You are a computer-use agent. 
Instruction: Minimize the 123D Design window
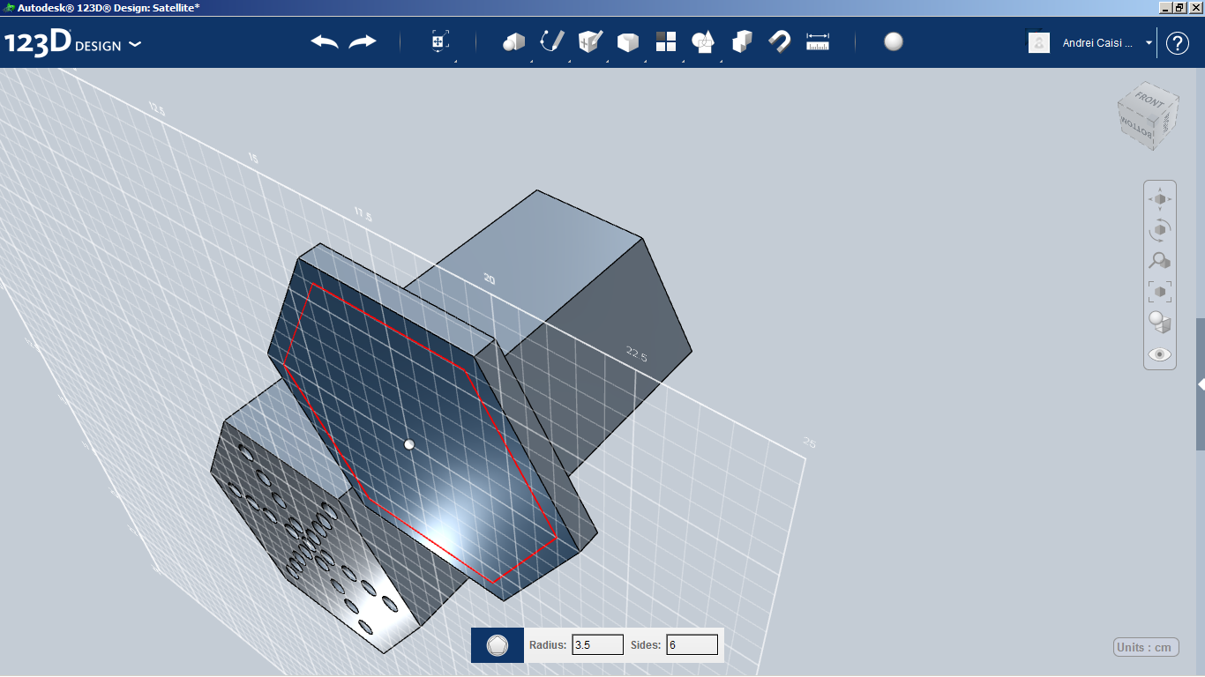click(1166, 7)
